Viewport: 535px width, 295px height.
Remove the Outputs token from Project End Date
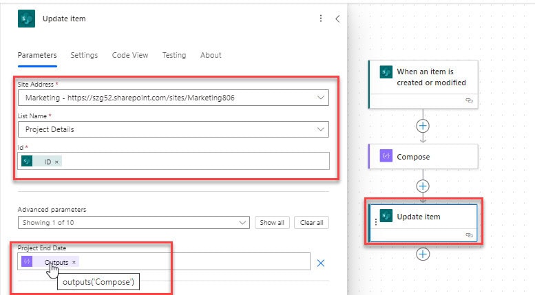coord(74,262)
